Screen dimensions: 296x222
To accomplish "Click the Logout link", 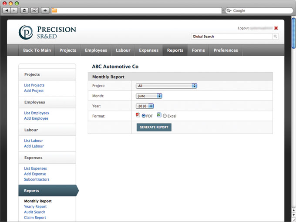I will click(x=243, y=28).
